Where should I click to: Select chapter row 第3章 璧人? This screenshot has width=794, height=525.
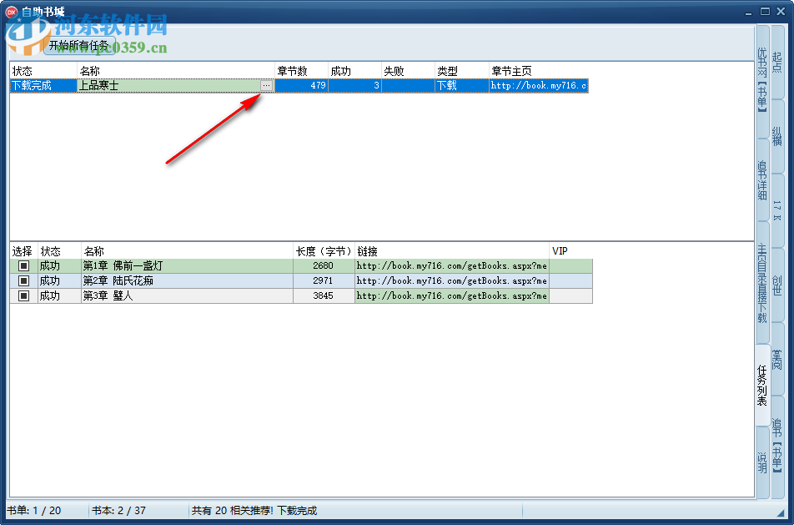pos(301,296)
